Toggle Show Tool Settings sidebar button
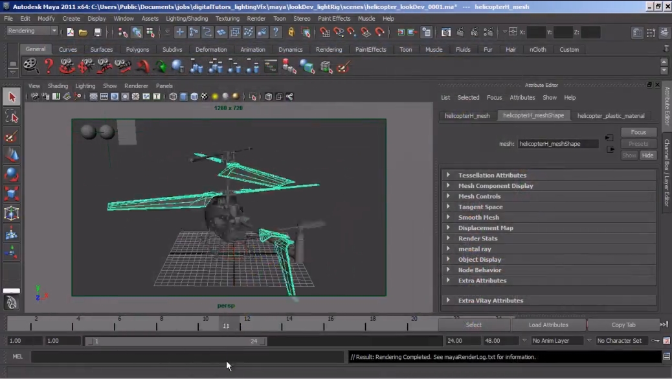The image size is (672, 379). (651, 32)
